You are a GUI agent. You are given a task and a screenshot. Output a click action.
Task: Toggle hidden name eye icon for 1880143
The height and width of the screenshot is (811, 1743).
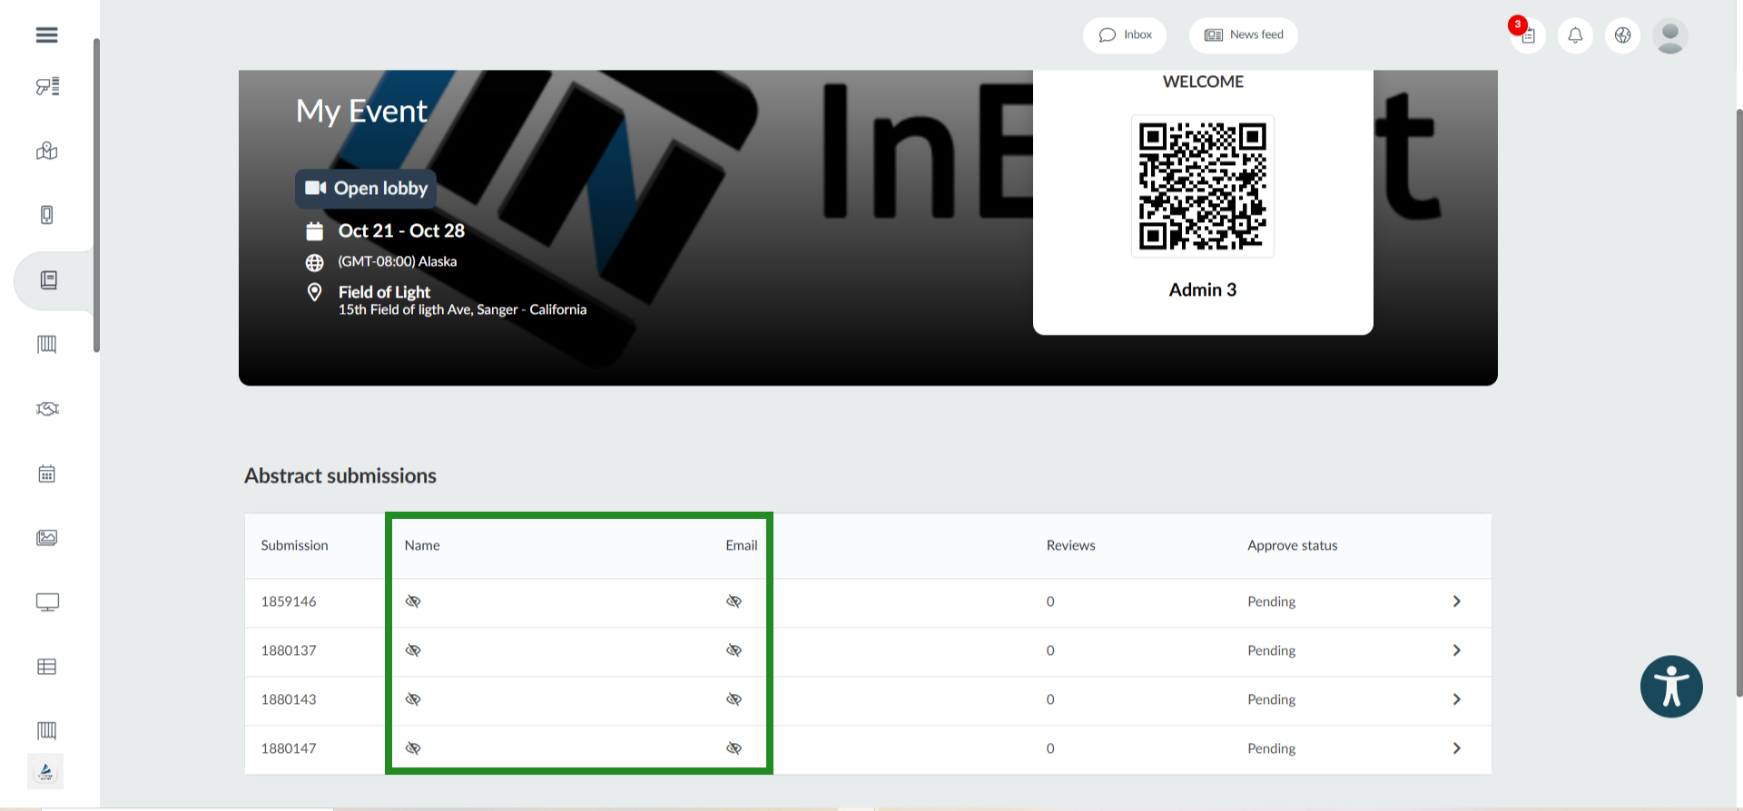point(413,699)
